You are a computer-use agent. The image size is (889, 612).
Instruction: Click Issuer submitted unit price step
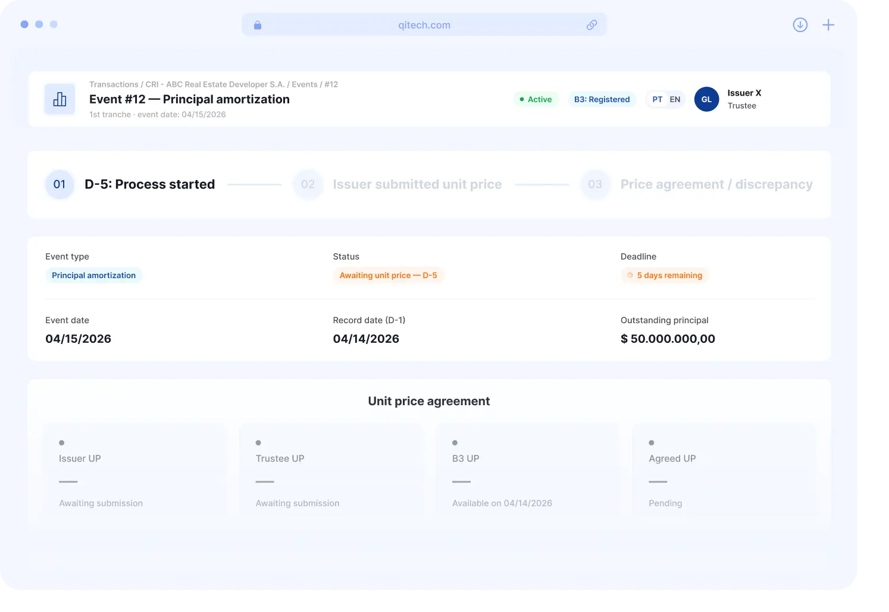417,184
